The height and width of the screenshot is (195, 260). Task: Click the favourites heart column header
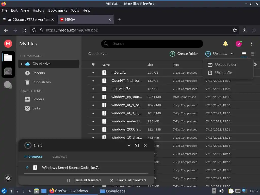[93, 64]
